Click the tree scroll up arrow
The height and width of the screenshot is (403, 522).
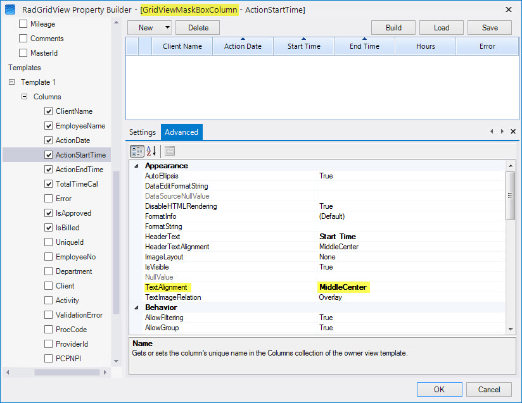coord(116,23)
